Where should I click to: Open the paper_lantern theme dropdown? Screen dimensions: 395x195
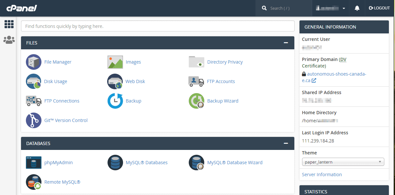343,162
